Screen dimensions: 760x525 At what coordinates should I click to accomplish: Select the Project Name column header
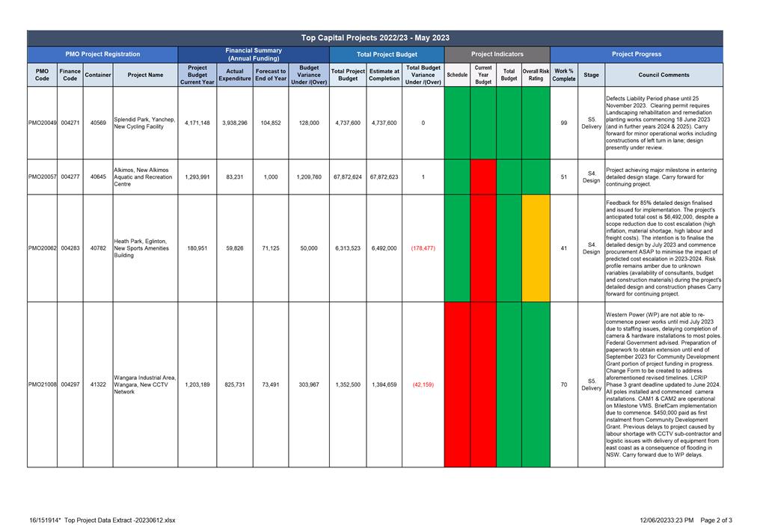(x=145, y=75)
